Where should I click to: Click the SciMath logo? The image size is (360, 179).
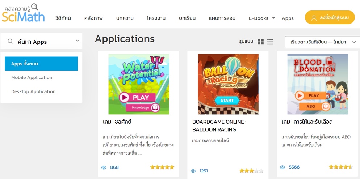tap(23, 13)
